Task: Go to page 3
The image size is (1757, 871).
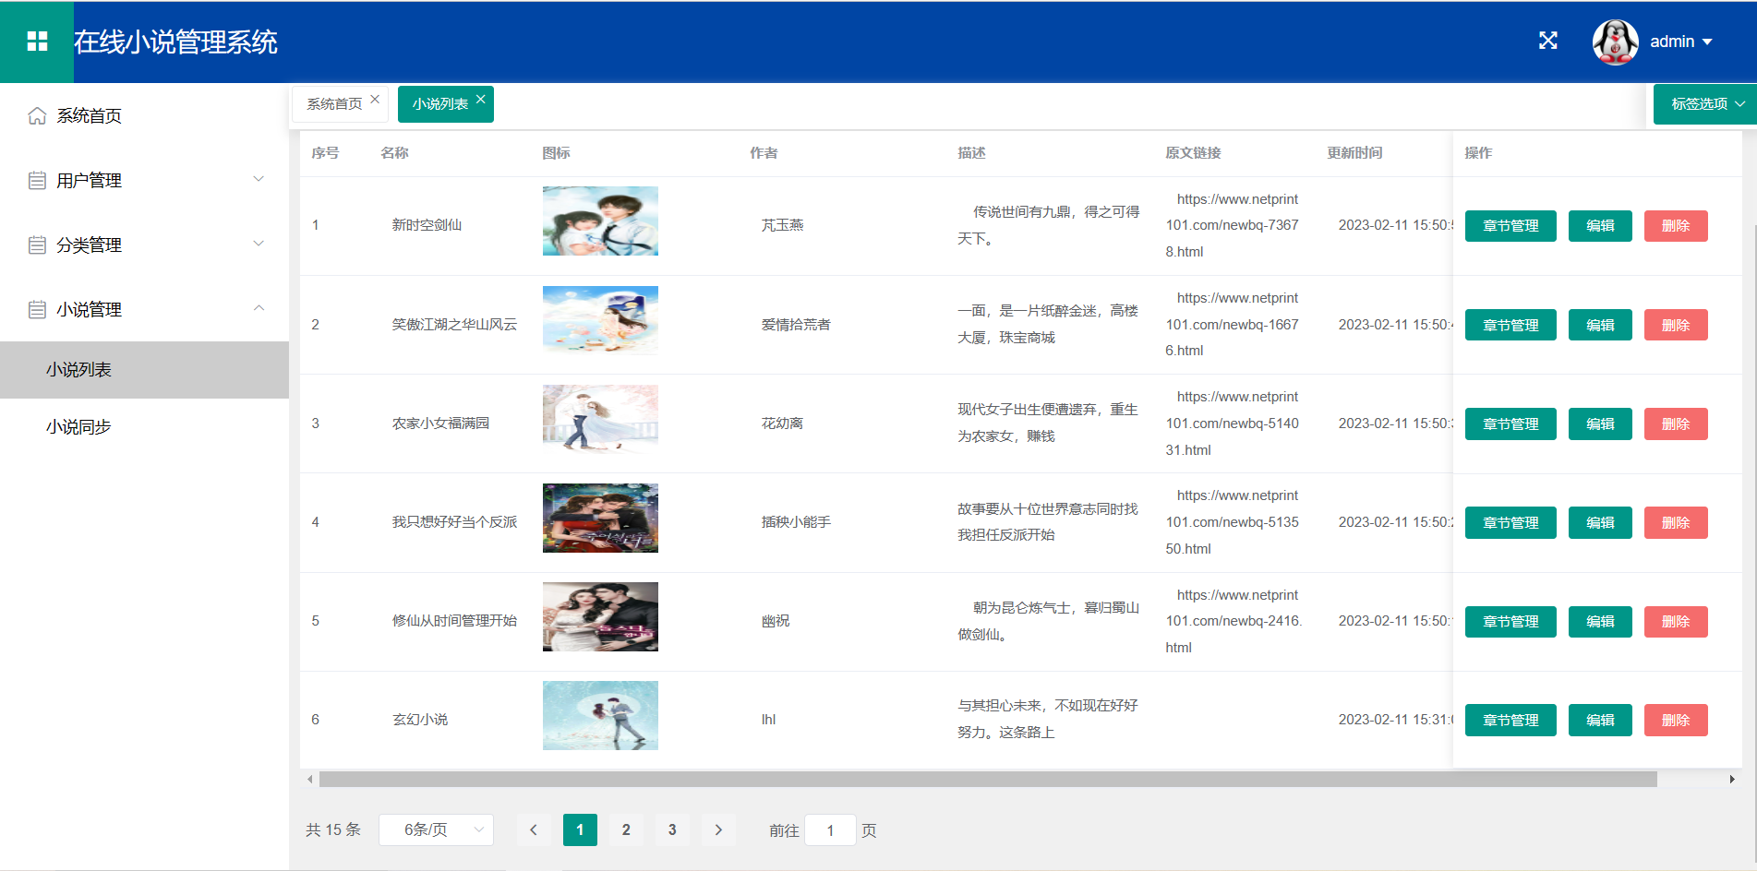Action: coord(672,829)
